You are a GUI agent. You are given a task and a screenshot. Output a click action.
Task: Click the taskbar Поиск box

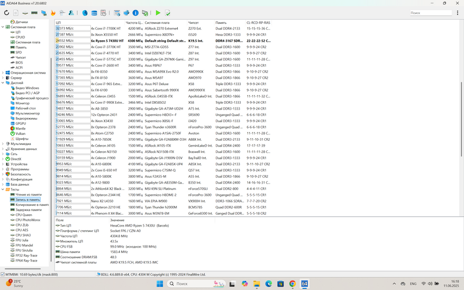click(x=196, y=284)
